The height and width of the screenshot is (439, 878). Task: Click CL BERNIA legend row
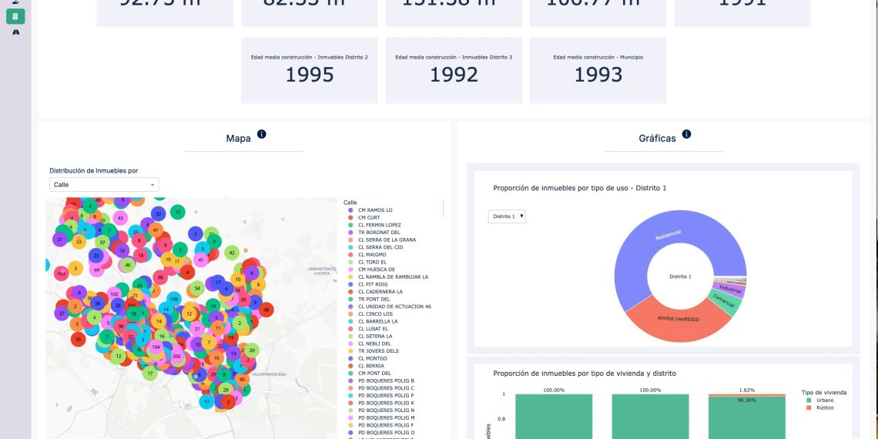click(x=371, y=366)
